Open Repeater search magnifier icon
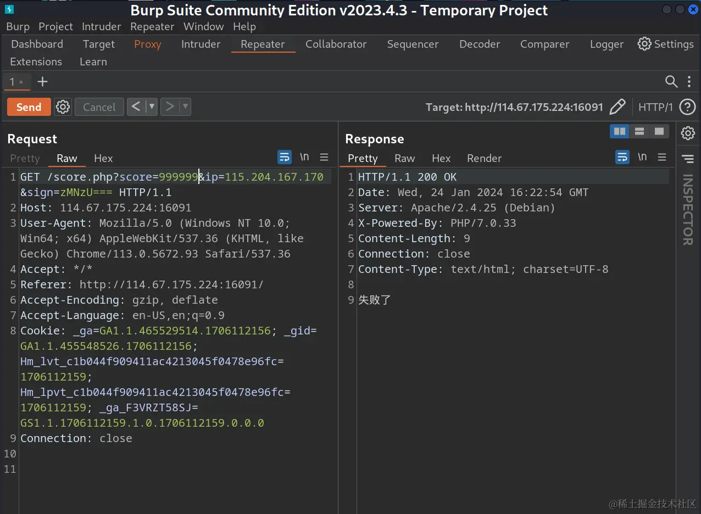This screenshot has height=514, width=701. click(x=671, y=82)
